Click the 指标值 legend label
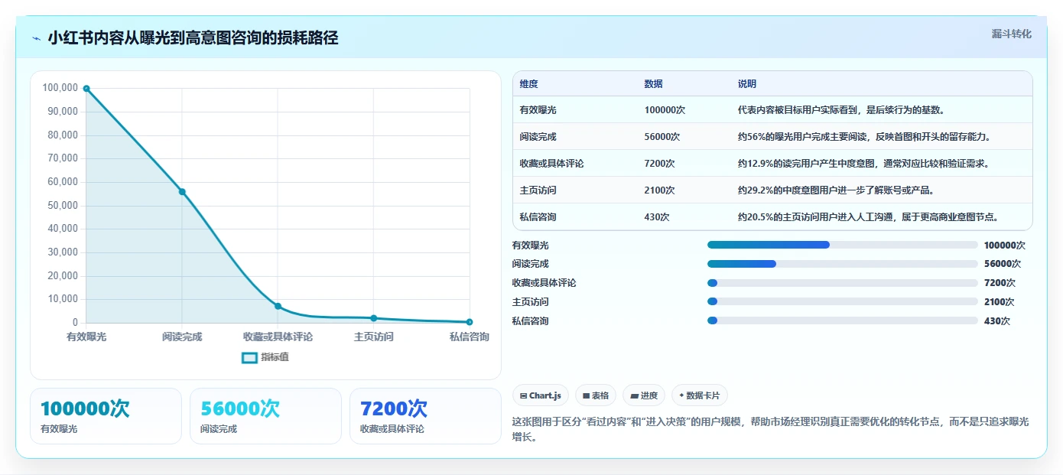 pyautogui.click(x=275, y=357)
